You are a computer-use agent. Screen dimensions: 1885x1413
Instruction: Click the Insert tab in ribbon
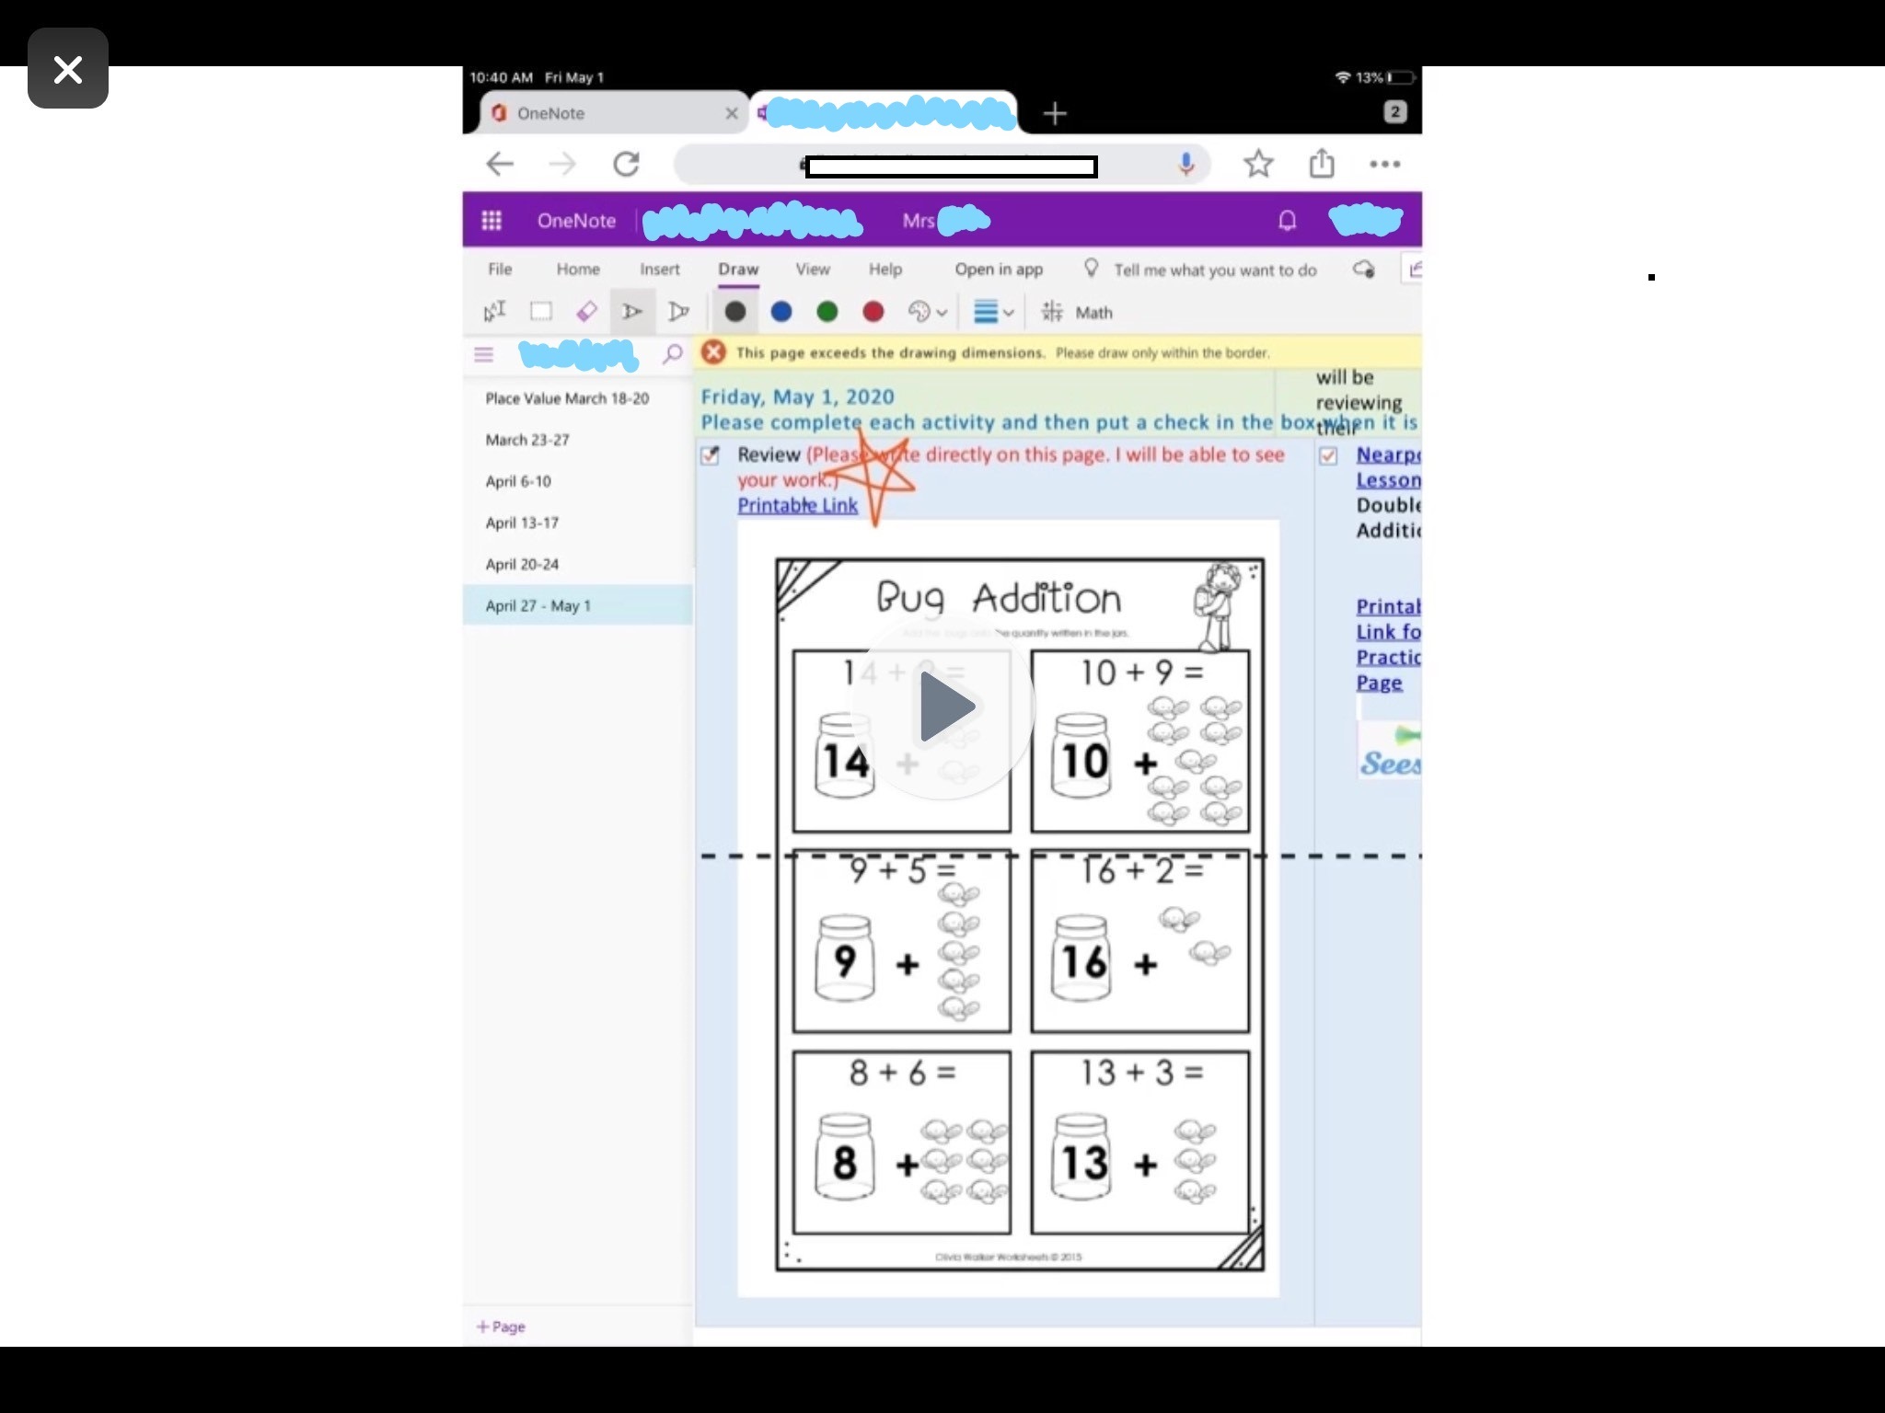[x=659, y=270]
